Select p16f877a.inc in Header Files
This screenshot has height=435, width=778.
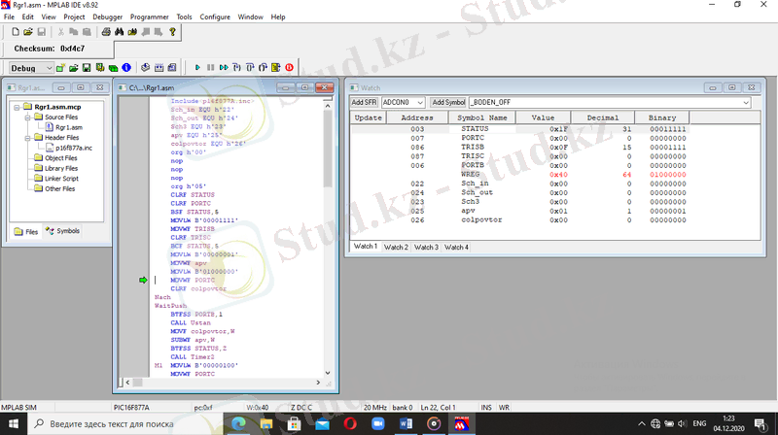73,148
